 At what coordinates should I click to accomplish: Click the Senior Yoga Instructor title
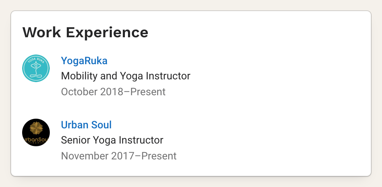[112, 140]
